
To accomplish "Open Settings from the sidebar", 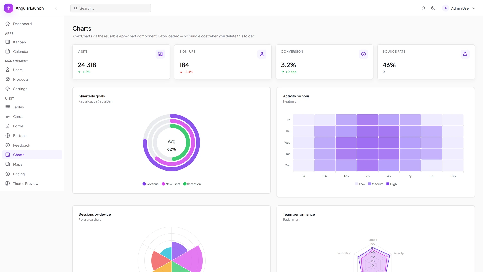I will pos(32,89).
